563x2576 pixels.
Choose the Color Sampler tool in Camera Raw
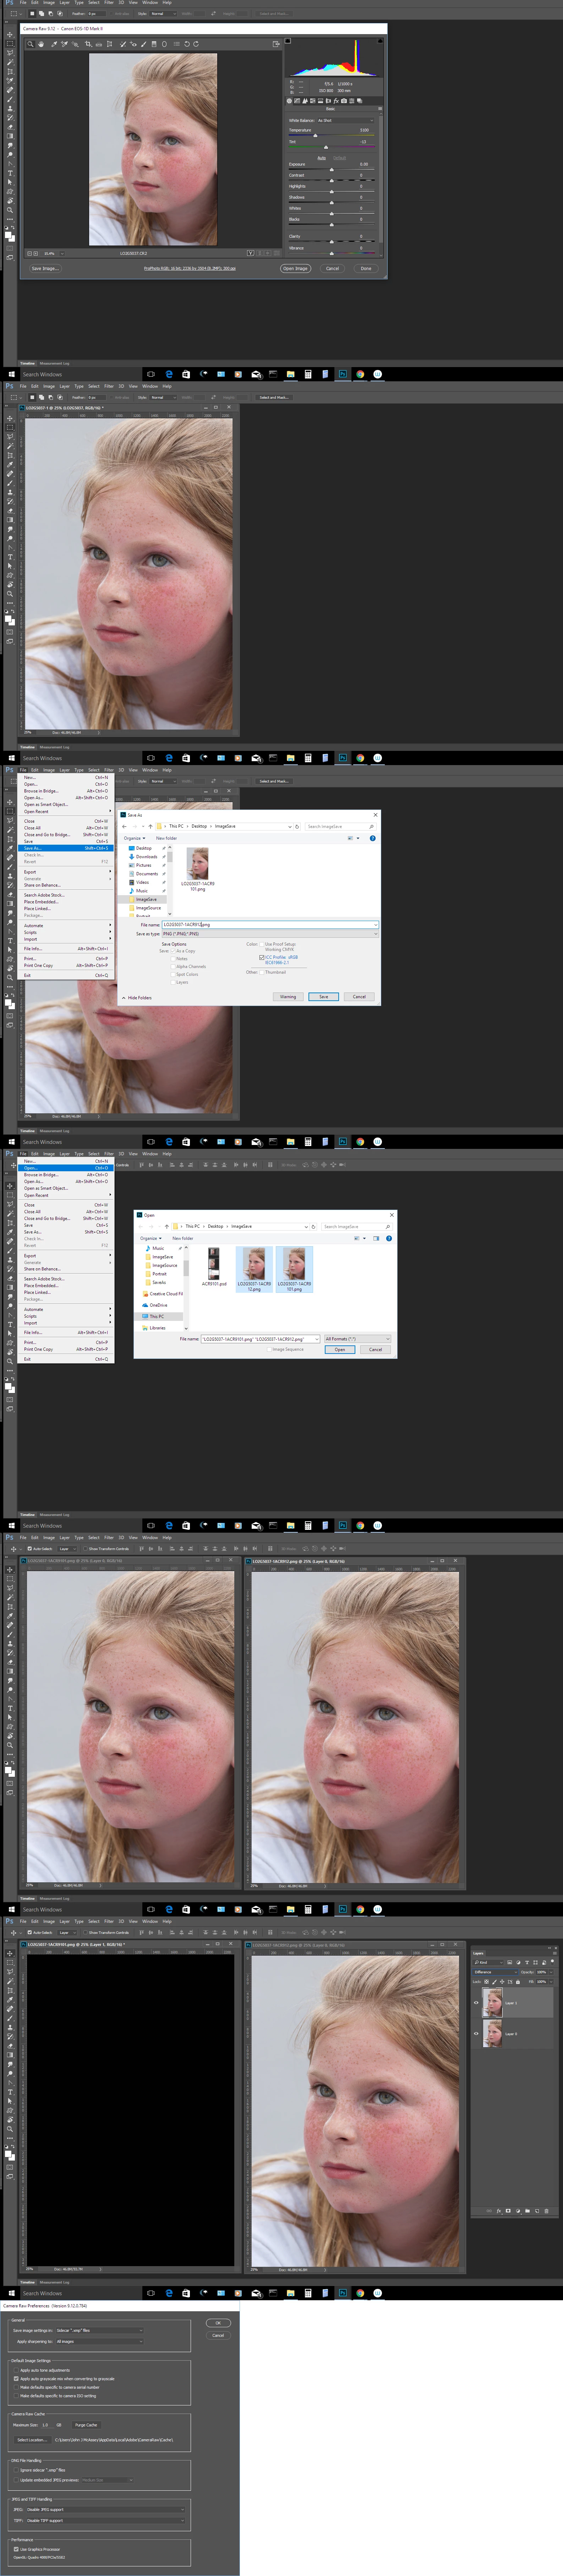pos(65,44)
